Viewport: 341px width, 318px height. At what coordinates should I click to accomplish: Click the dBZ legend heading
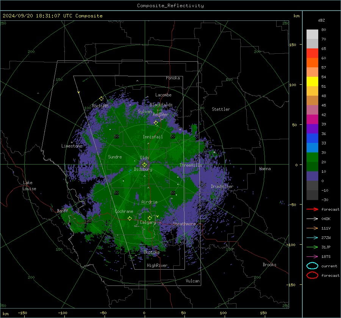point(321,20)
